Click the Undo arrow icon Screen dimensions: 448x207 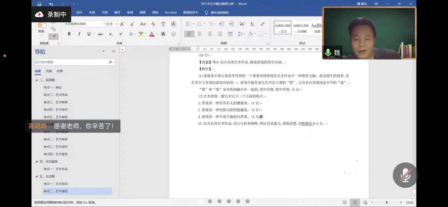51,4
